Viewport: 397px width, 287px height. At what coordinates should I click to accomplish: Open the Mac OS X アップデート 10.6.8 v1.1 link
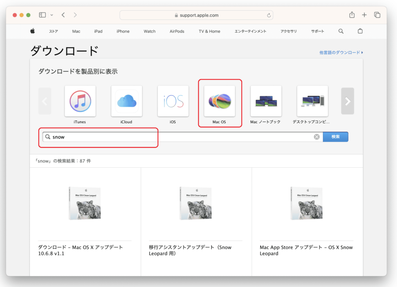pyautogui.click(x=81, y=250)
